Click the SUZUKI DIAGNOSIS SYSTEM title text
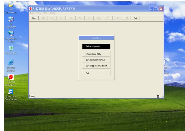 [54, 9]
